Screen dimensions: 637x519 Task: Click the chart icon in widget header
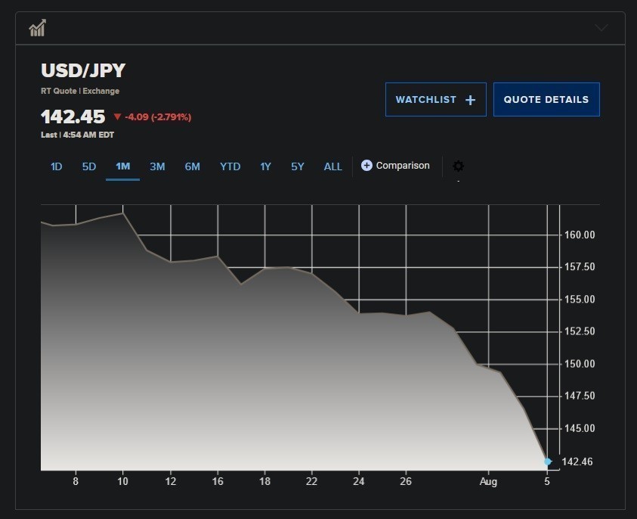tap(37, 28)
